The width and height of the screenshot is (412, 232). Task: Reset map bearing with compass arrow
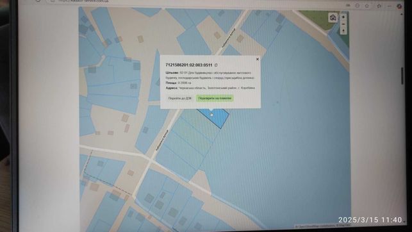coord(343,31)
